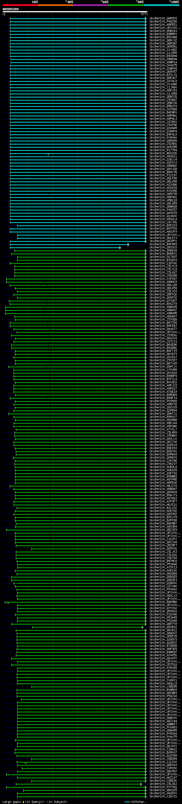Select hit UniRef100_Q38JJ4
182x804 pixels.
point(163,159)
